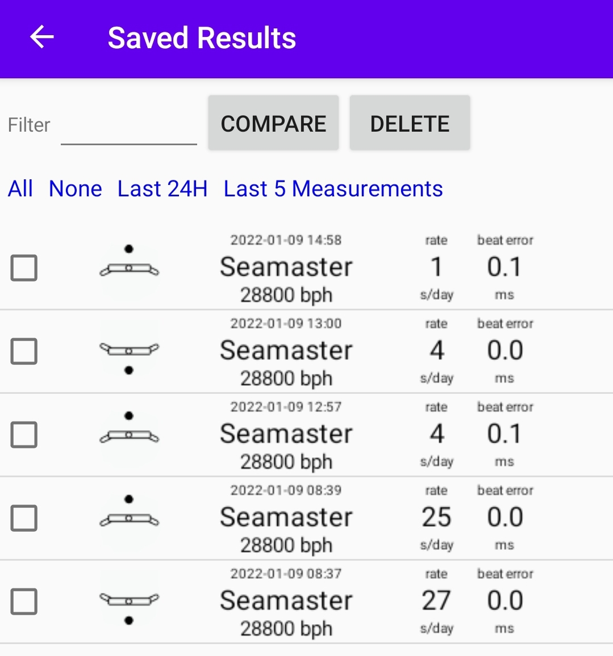
Task: Click watch position icon for 14:58 entry
Action: [130, 268]
